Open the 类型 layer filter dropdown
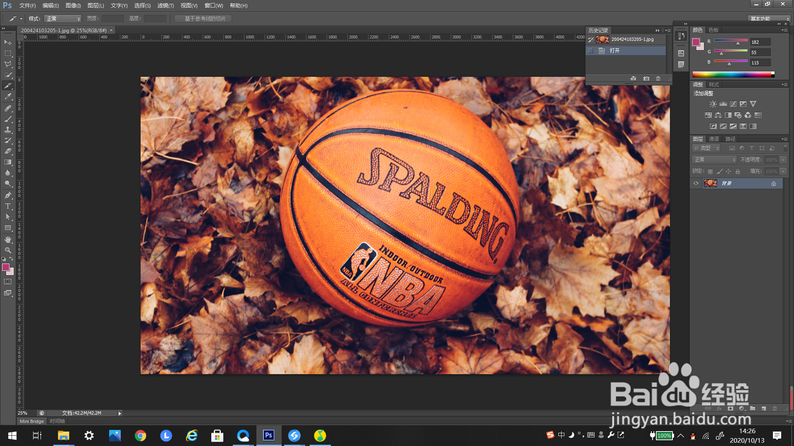 [x=707, y=148]
